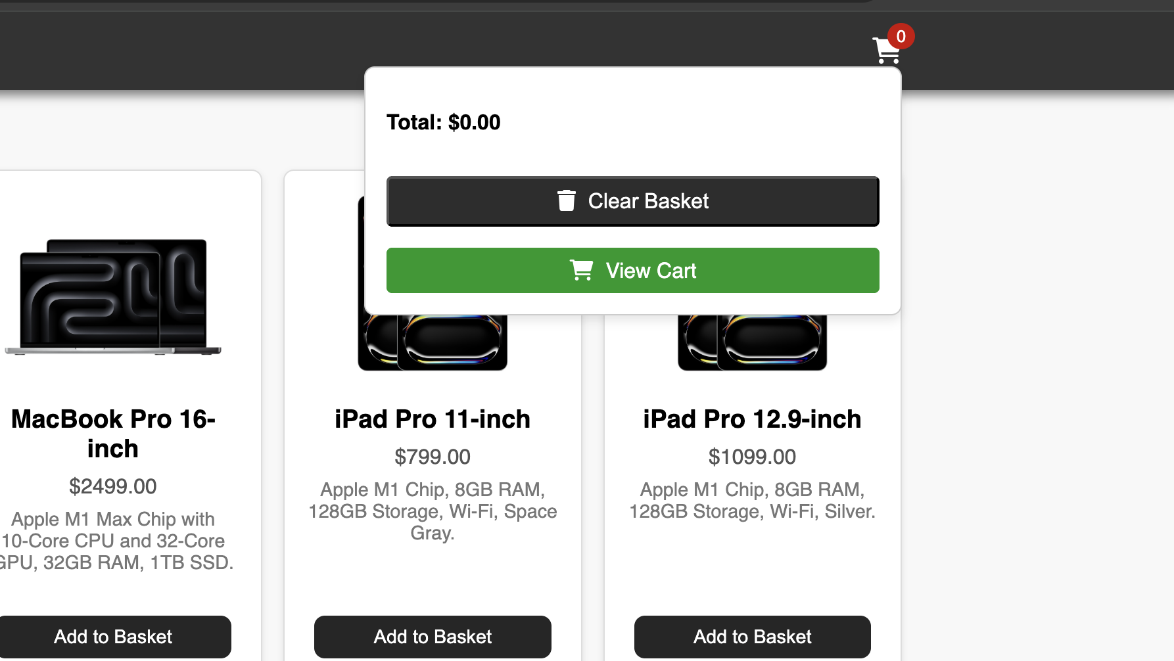Screen dimensions: 1174x661
Task: Add the iPad Pro 11-inch to basket
Action: point(432,636)
